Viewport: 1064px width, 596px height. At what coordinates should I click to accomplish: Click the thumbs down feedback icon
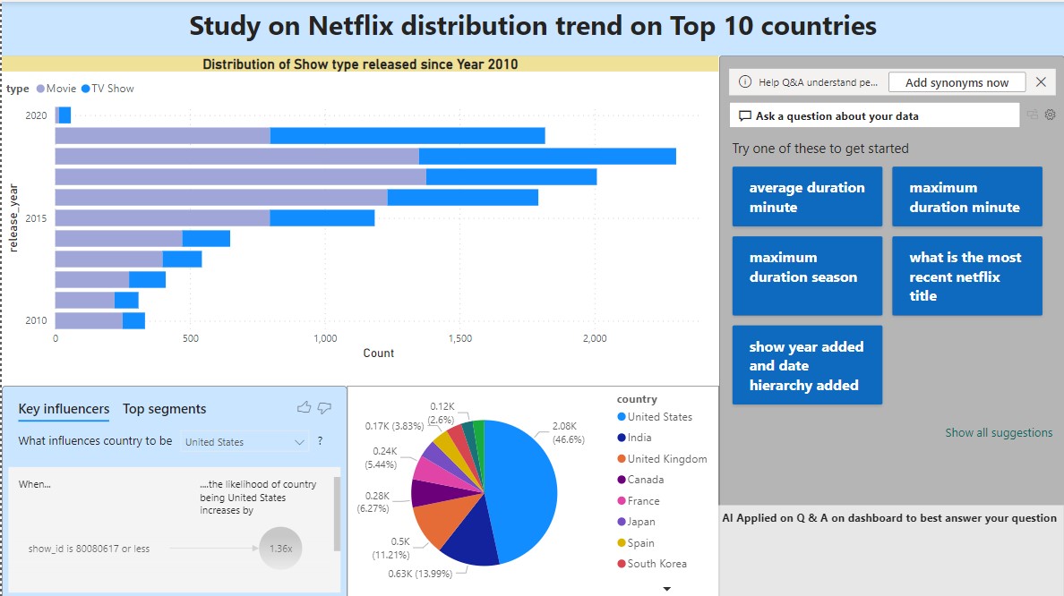[x=324, y=408]
